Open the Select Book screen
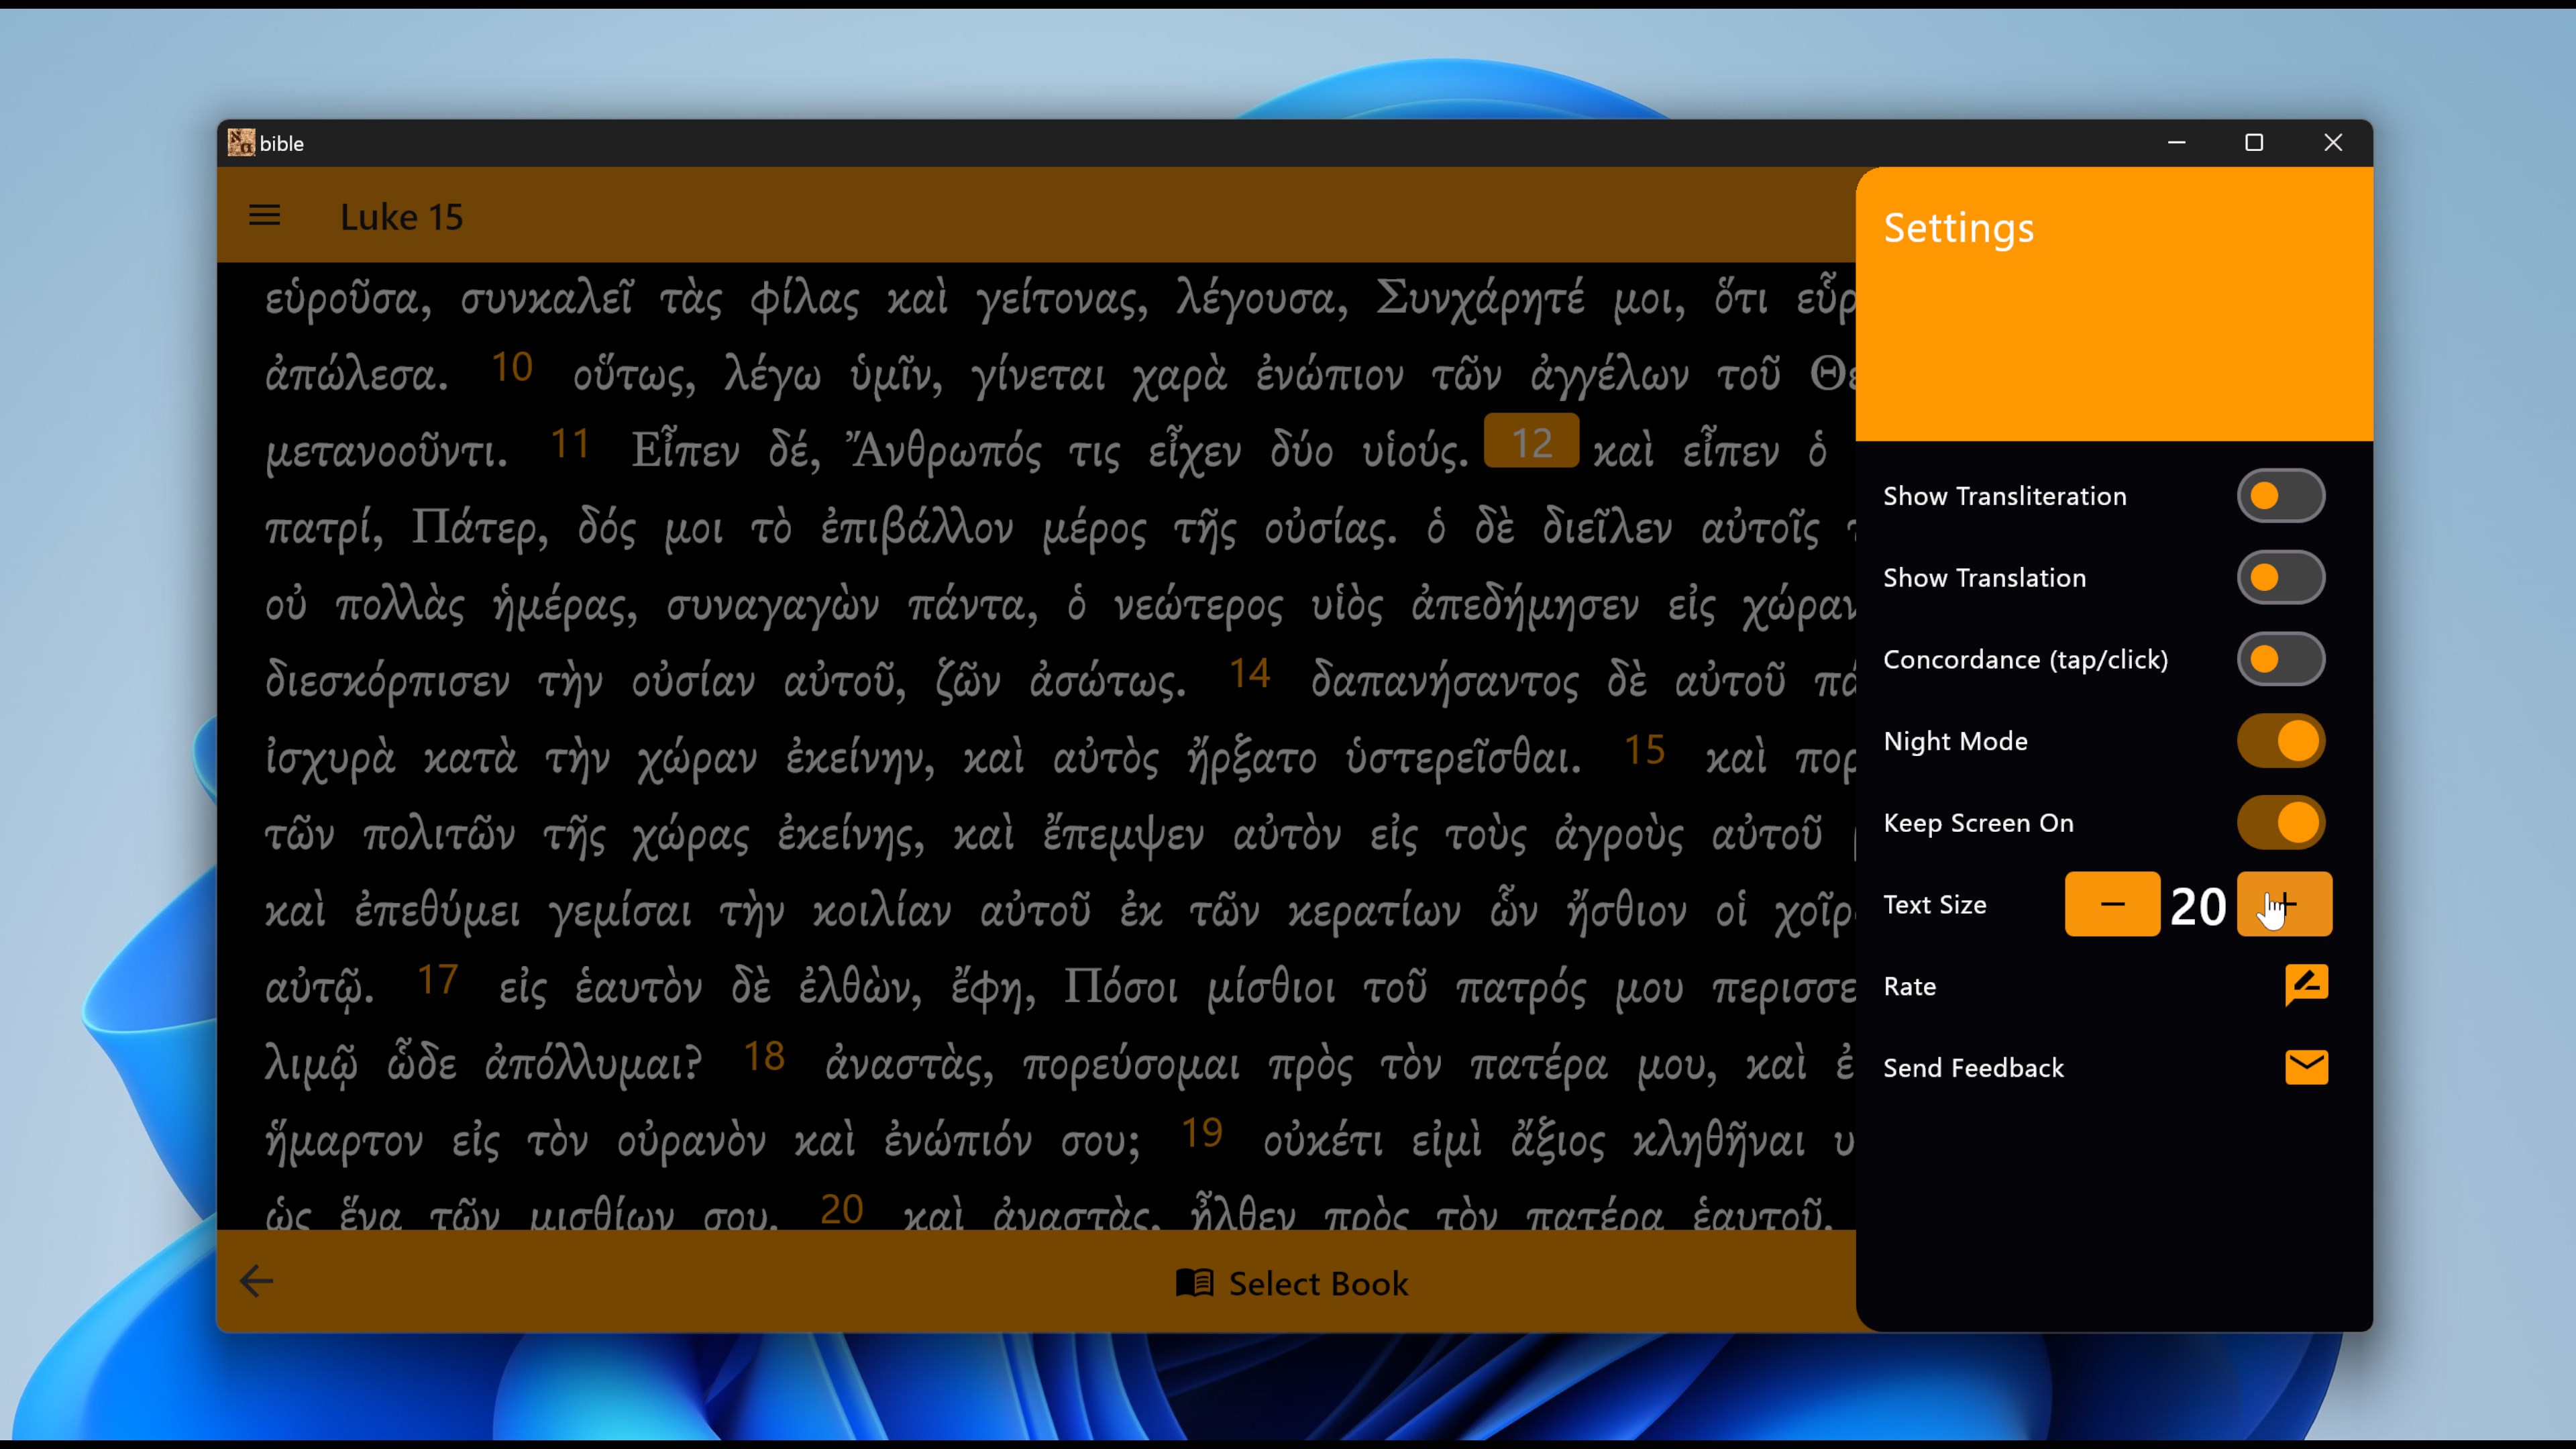This screenshot has height=1449, width=2576. (x=1317, y=1283)
